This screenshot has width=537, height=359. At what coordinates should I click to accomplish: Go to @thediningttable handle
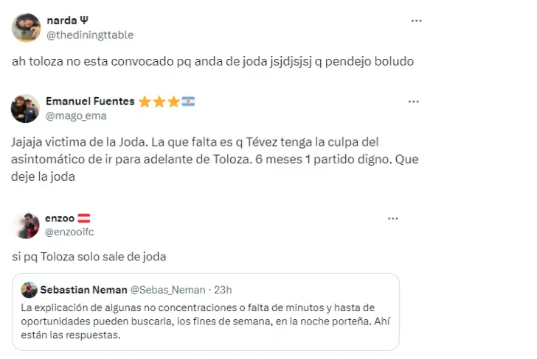90,35
